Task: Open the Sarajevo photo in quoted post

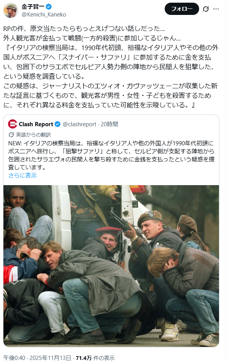Action: pyautogui.click(x=111, y=266)
